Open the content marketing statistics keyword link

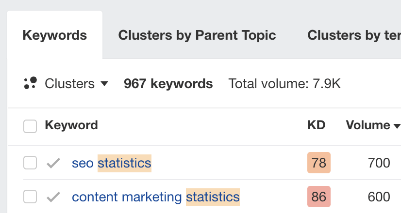155,197
